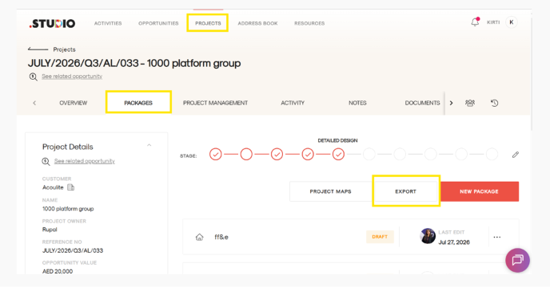The image size is (550, 287).
Task: Click the New Package button
Action: 479,191
